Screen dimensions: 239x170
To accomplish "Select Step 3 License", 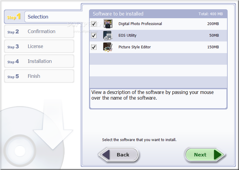I will (39, 47).
